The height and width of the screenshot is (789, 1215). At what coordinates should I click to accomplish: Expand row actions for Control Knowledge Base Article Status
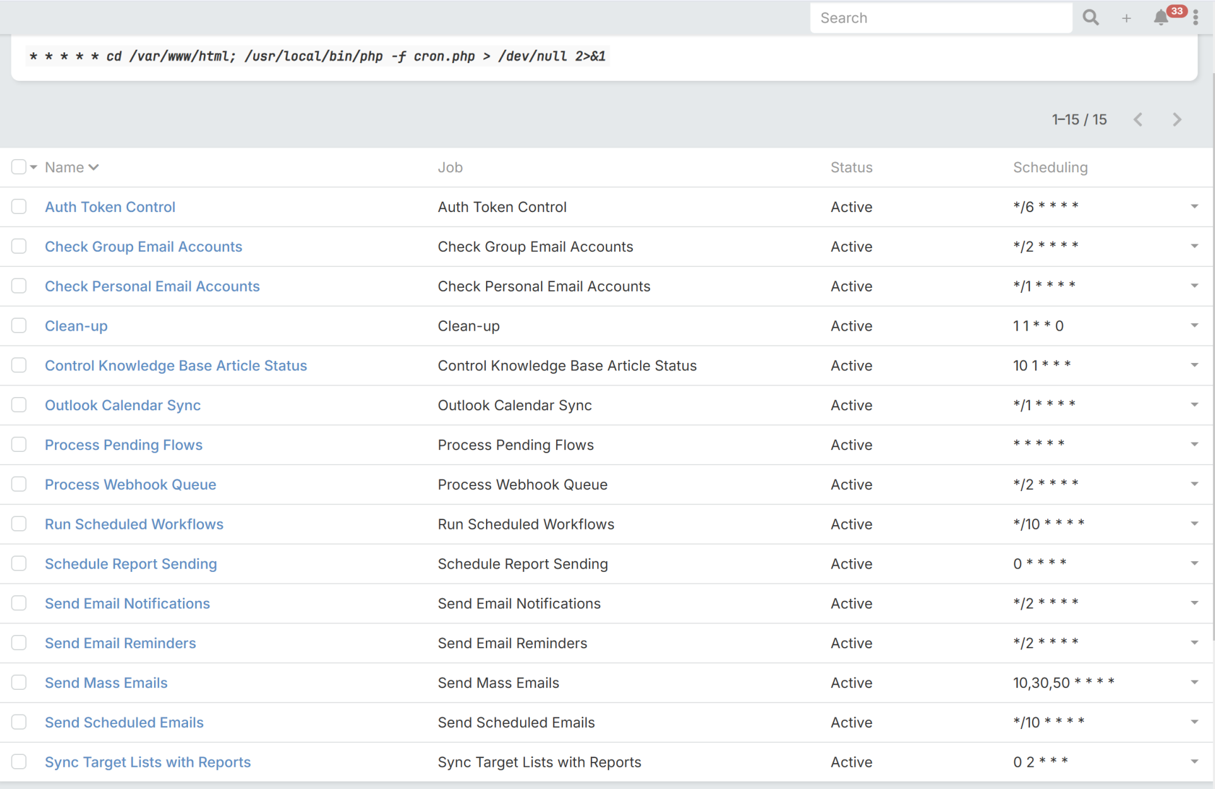[1194, 365]
